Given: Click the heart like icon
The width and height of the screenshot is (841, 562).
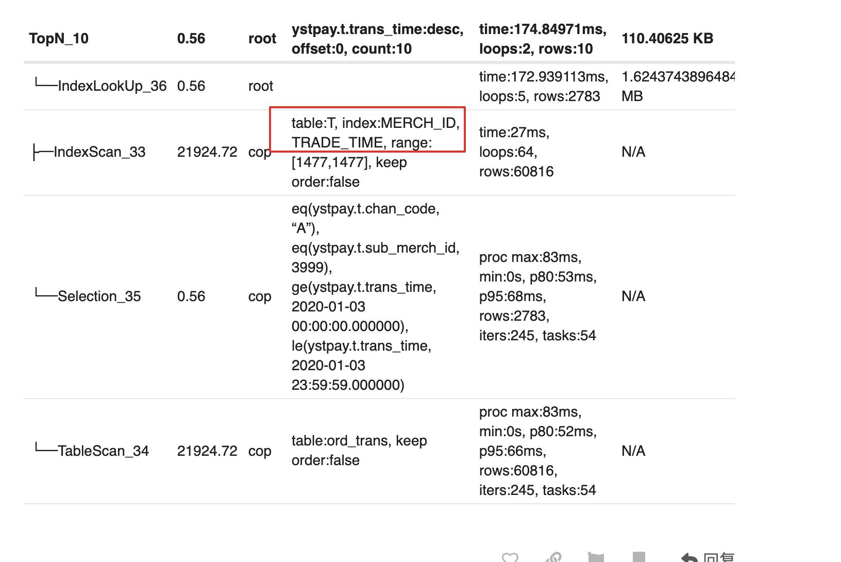Looking at the screenshot, I should pos(510,557).
